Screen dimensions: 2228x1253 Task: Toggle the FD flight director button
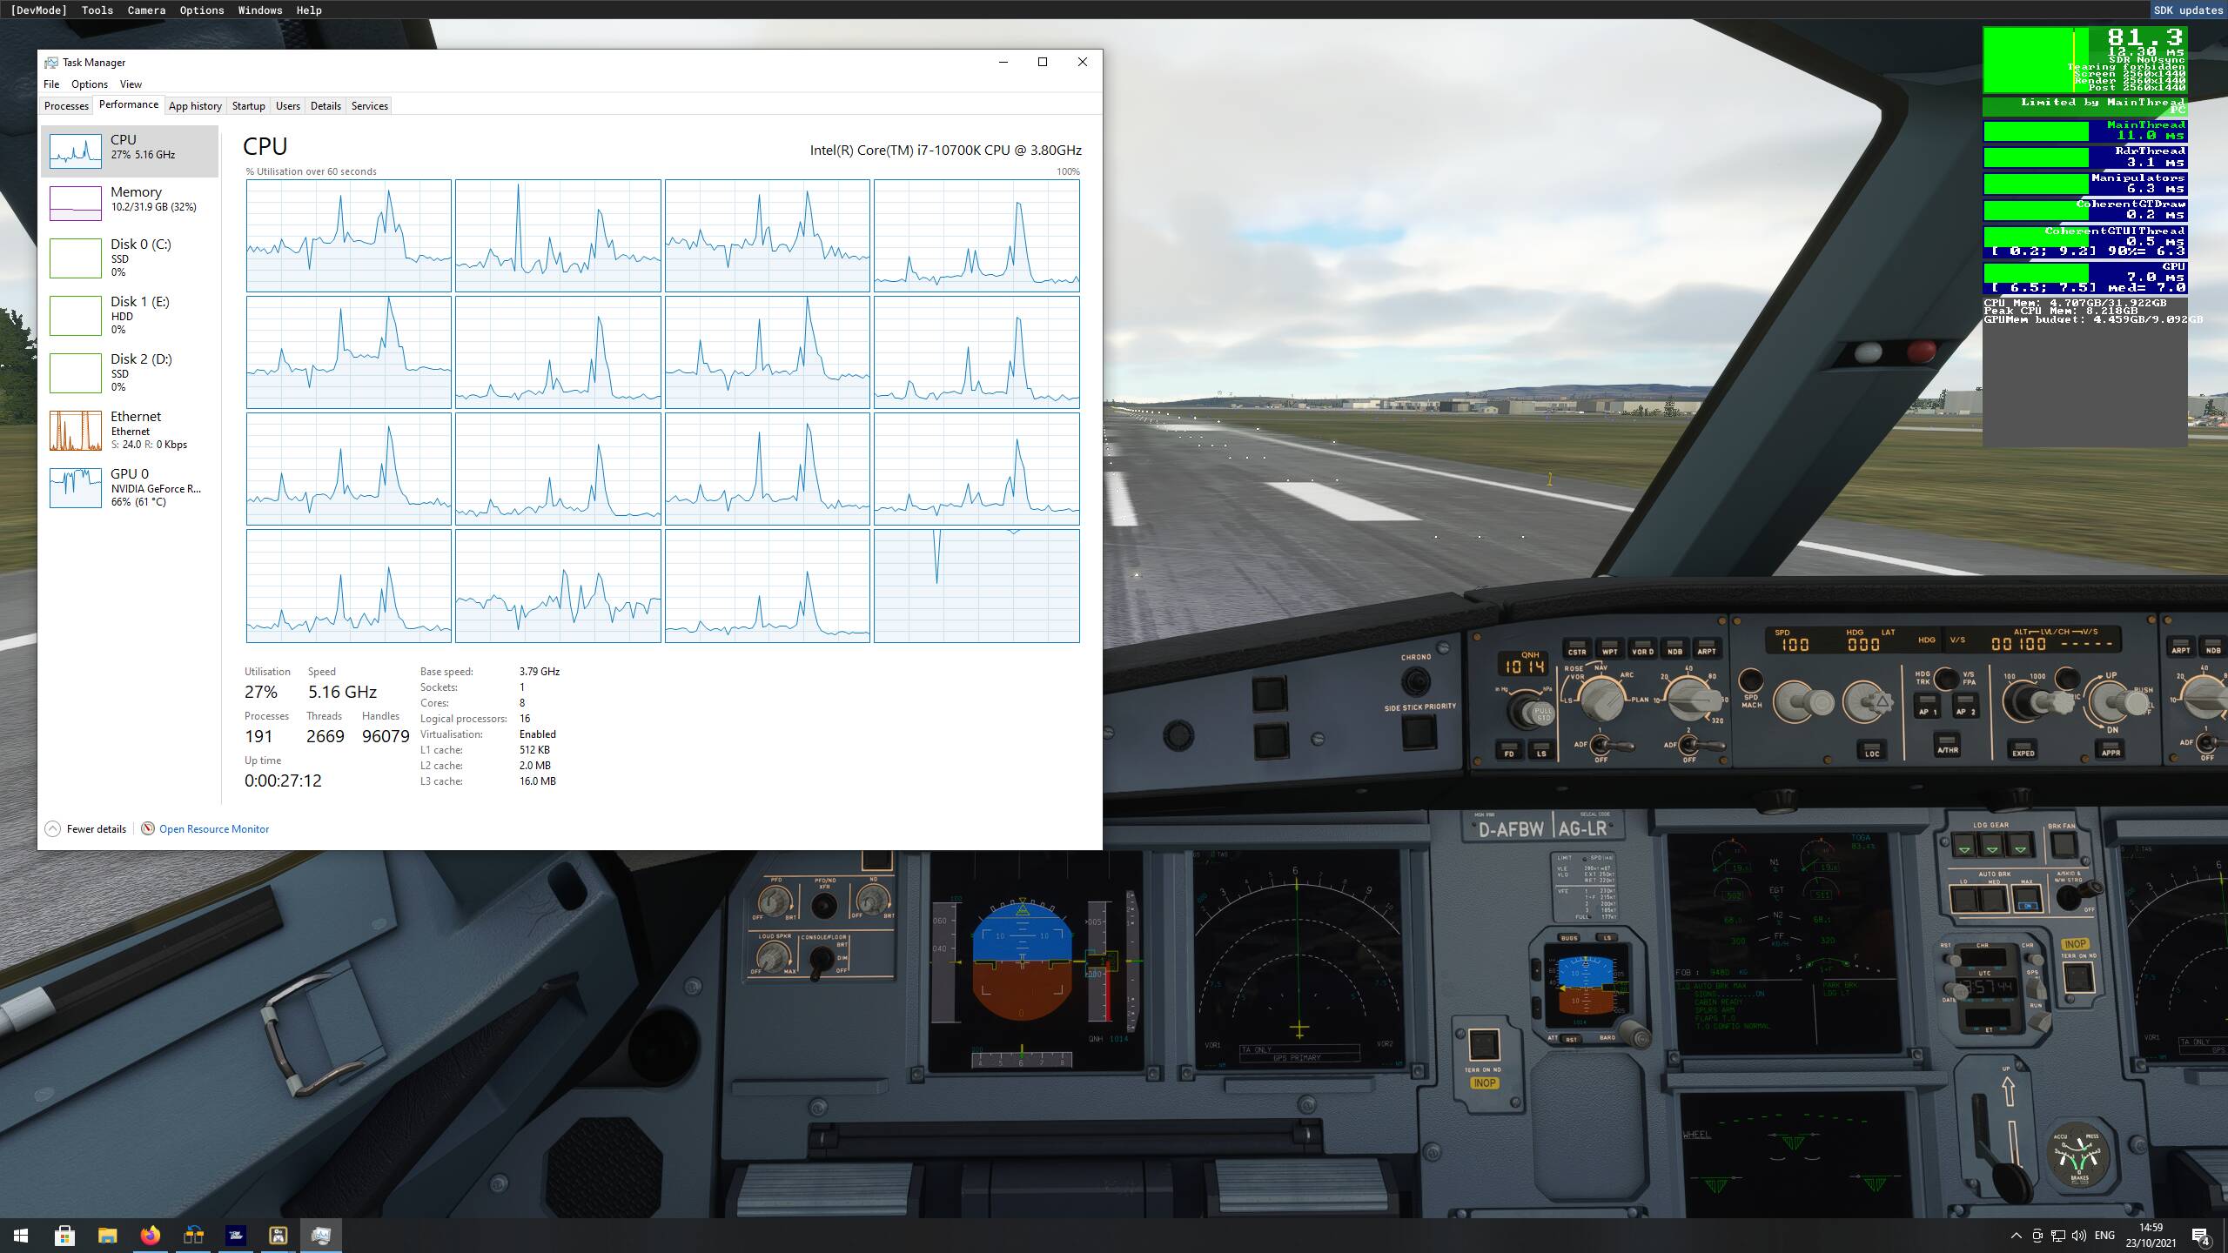tap(1509, 749)
